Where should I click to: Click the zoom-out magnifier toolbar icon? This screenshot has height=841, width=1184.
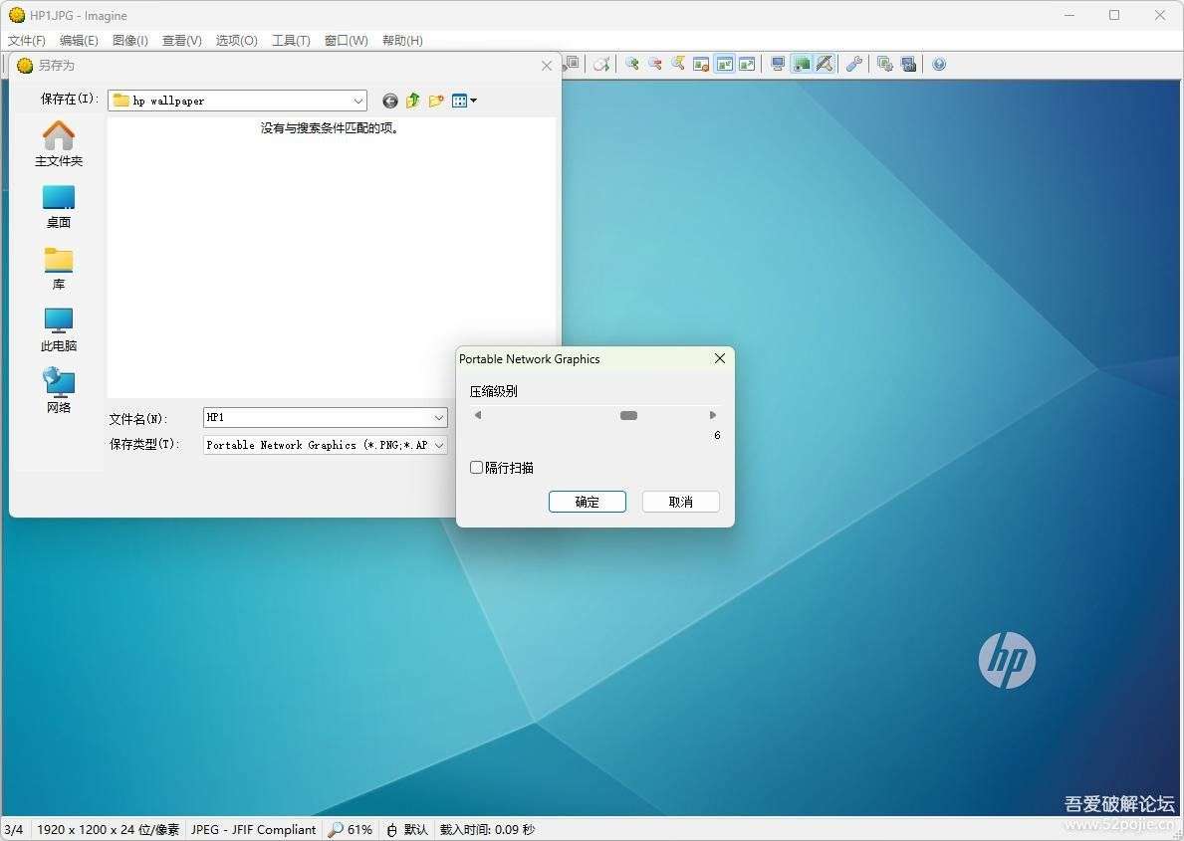click(655, 64)
